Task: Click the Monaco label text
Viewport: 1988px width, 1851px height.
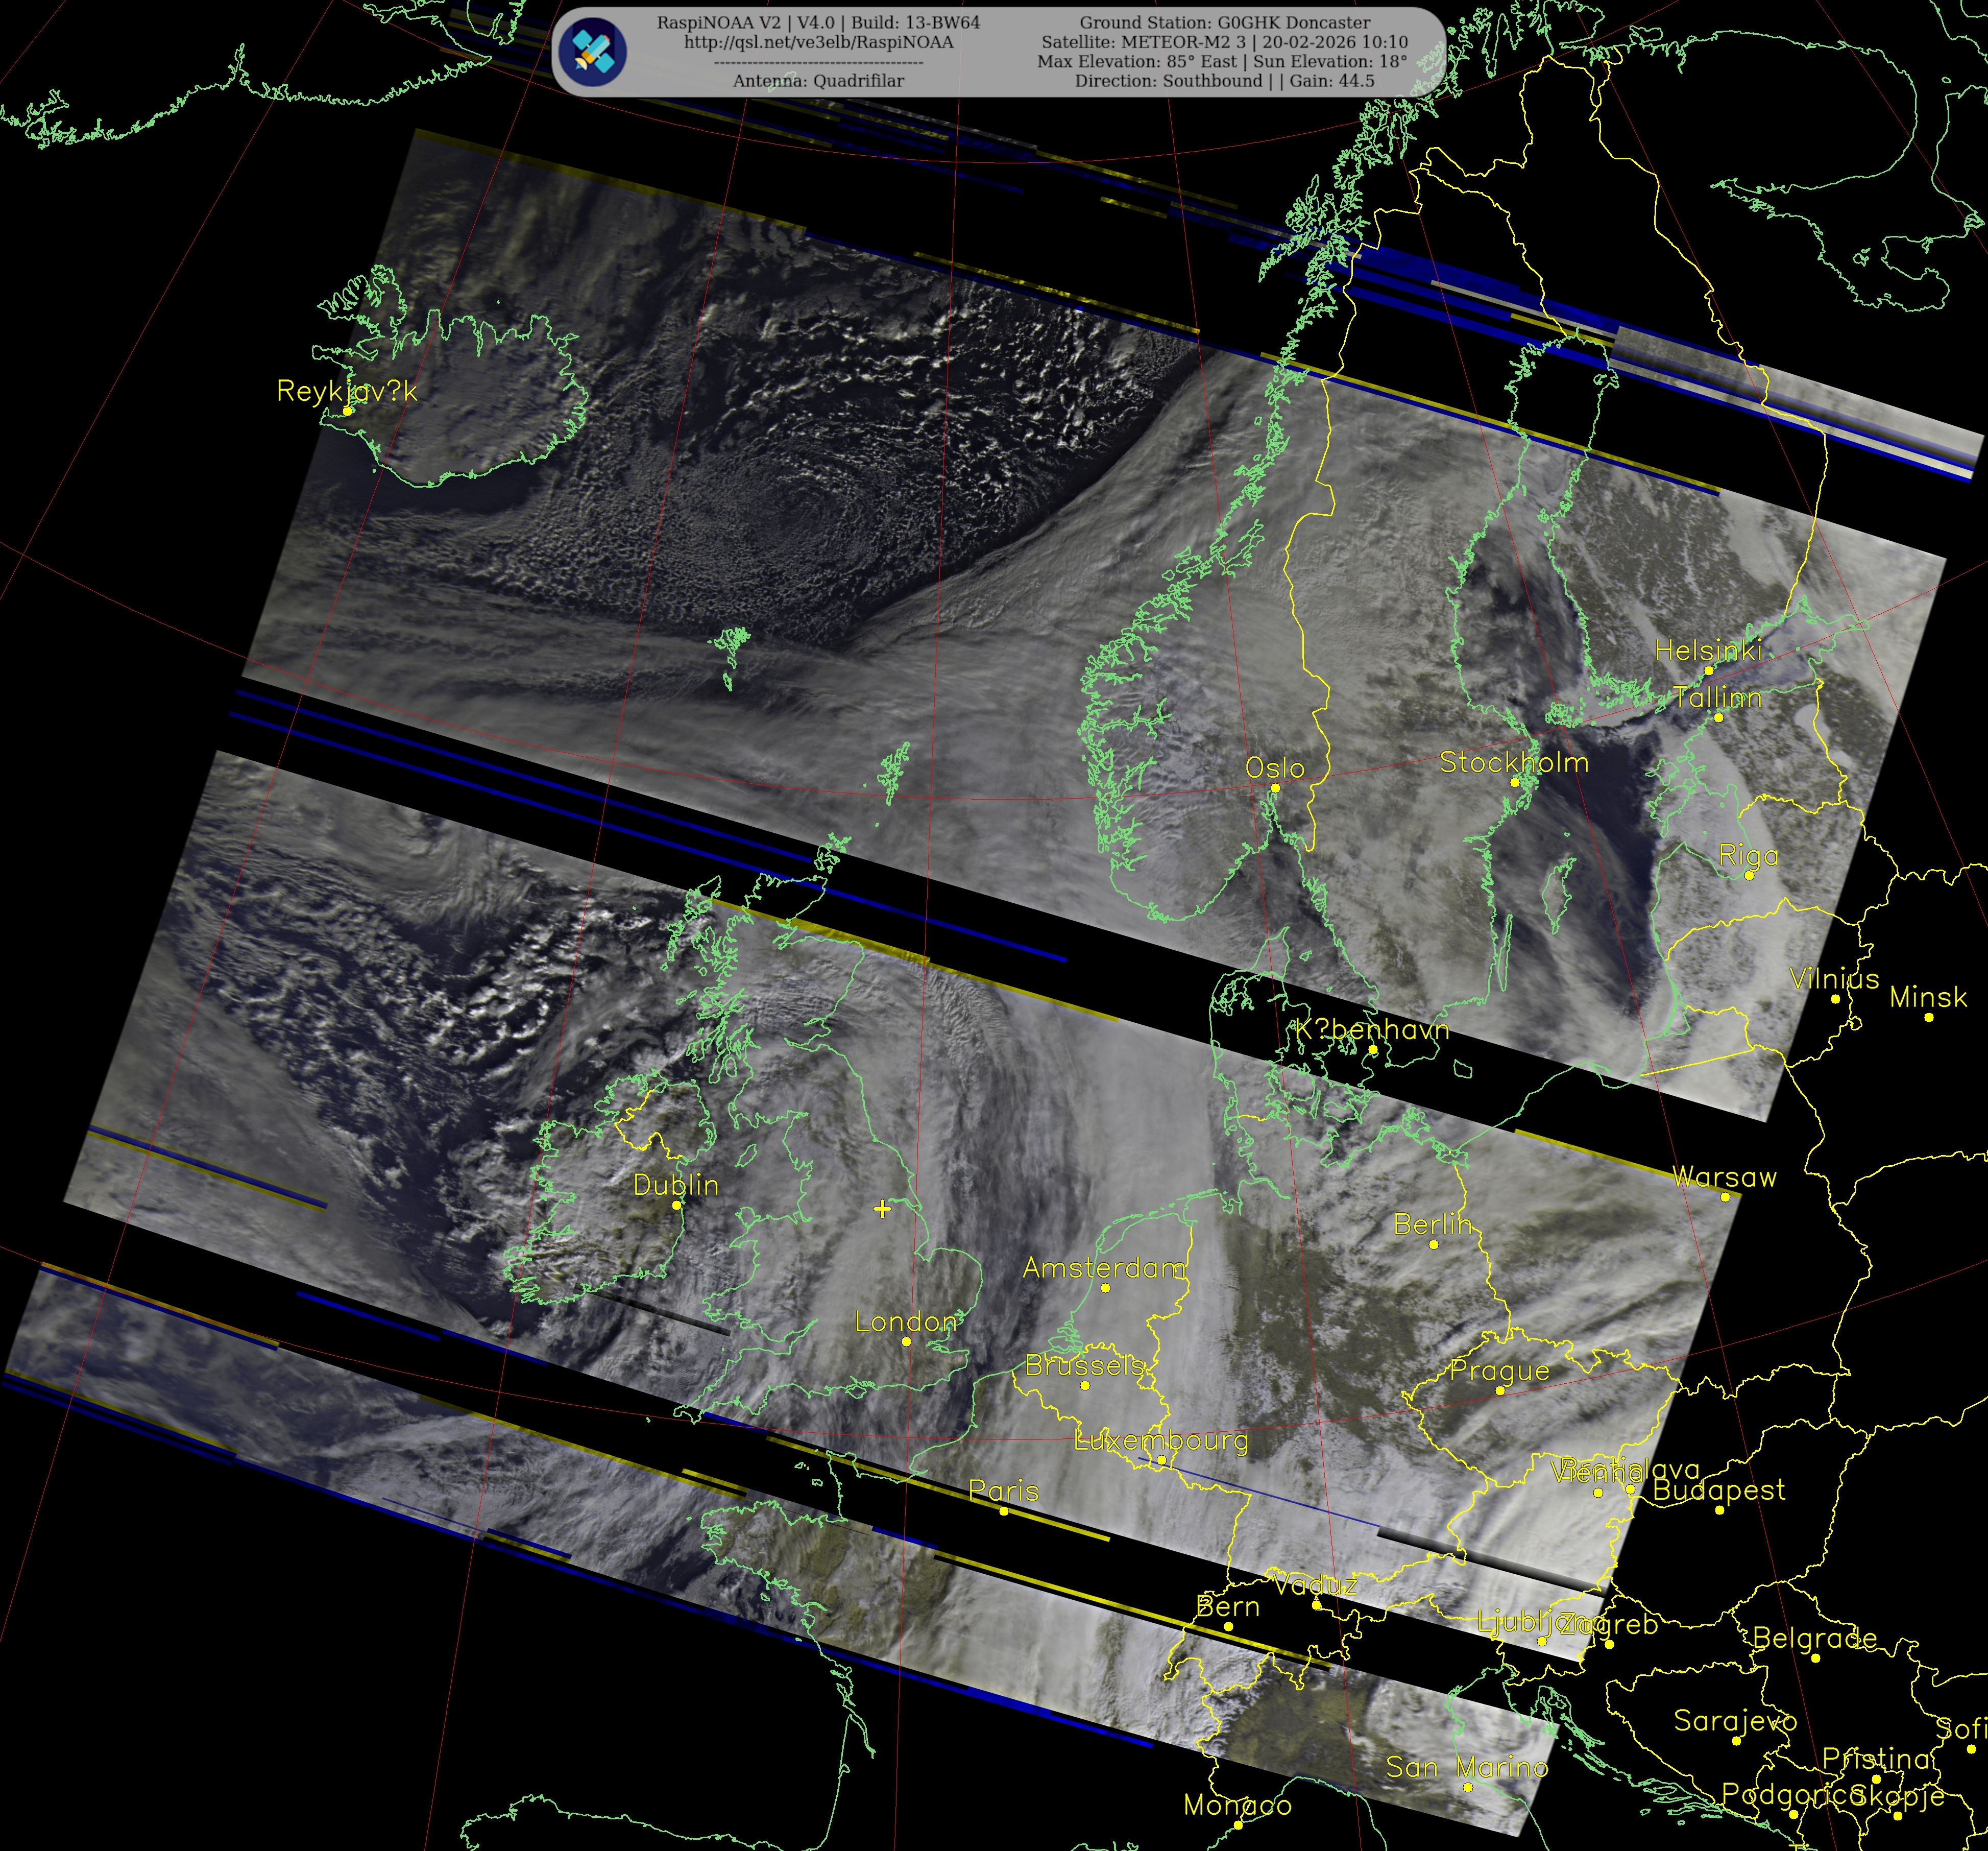Action: pos(1237,1805)
